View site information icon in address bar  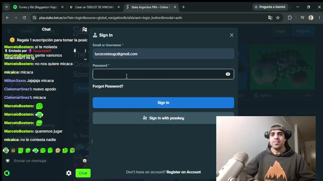pyautogui.click(x=35, y=18)
